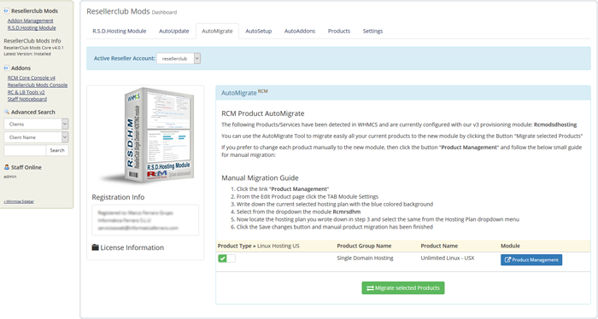The height and width of the screenshot is (319, 598).
Task: Click the 'RCM Product AutoMigrate' heading
Action: pyautogui.click(x=263, y=113)
